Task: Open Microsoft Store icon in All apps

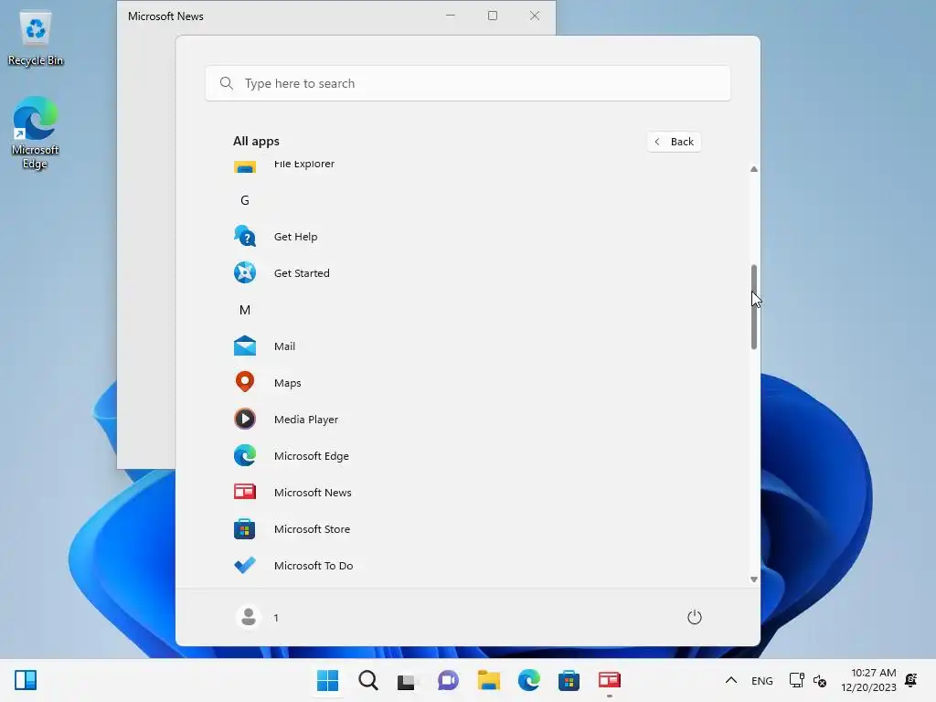Action: pyautogui.click(x=245, y=529)
